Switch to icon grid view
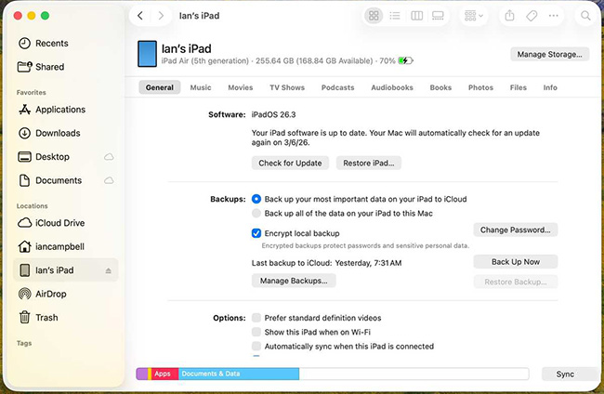 (x=374, y=16)
